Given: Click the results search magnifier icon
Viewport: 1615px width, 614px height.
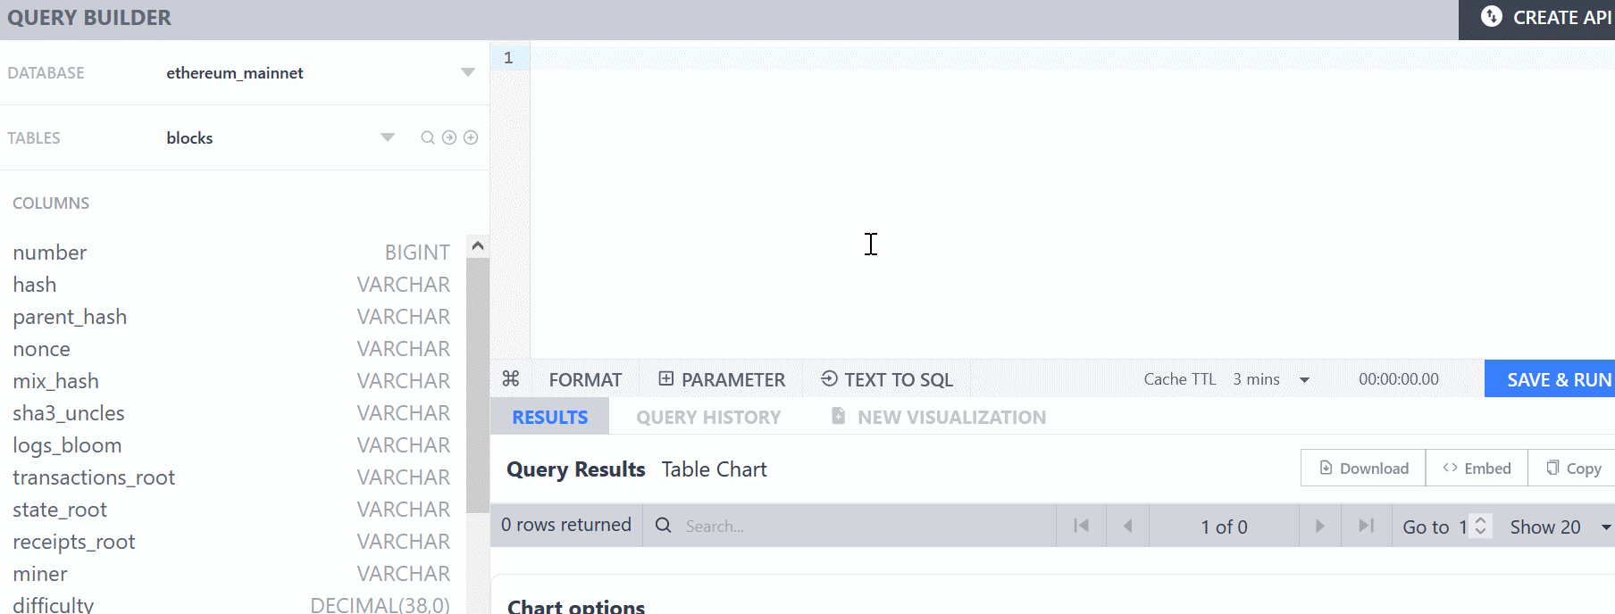Looking at the screenshot, I should [663, 526].
